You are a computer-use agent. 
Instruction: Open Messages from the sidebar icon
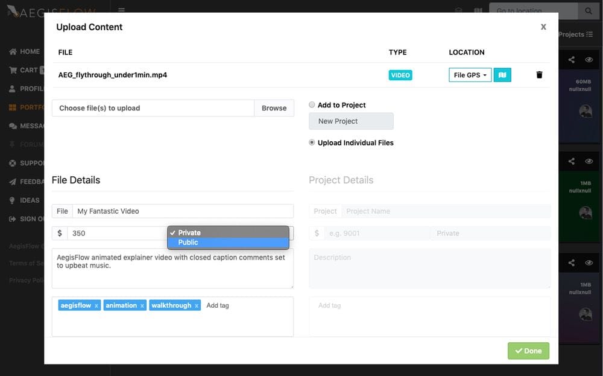click(x=12, y=126)
